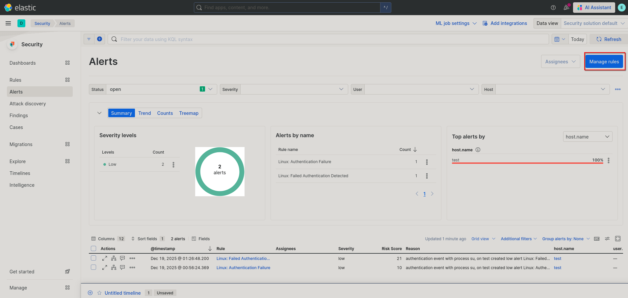
Task: Open the full screen table icon
Action: [x=618, y=239]
